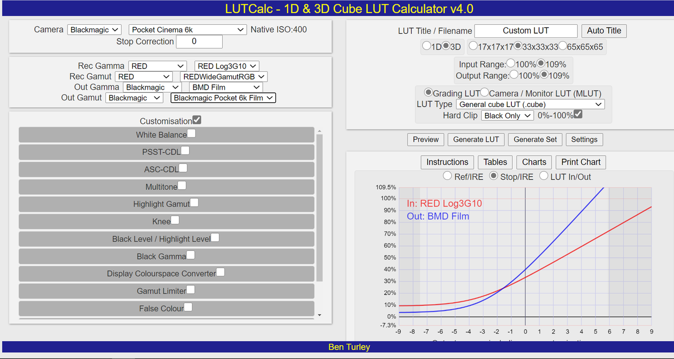Open the Rec Gamma RED manufacturer dropdown

157,66
